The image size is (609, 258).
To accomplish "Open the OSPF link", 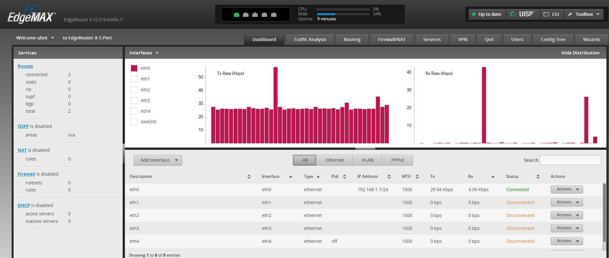I will tap(23, 126).
